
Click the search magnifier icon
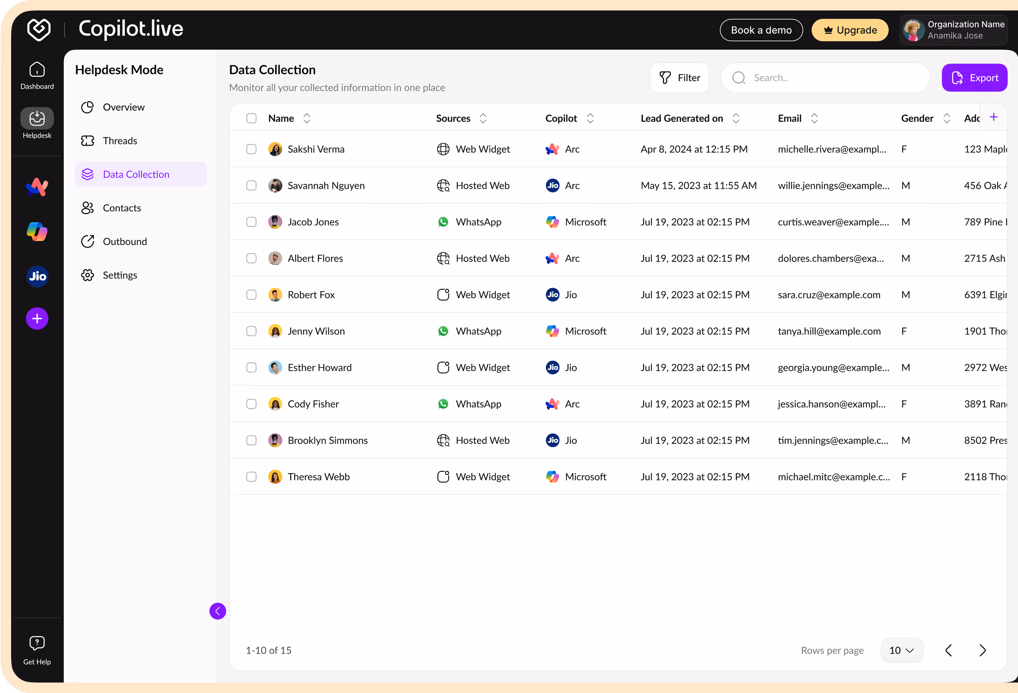pos(738,77)
